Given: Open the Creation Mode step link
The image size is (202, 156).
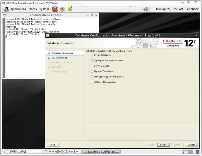Looking at the screenshot, I should (x=59, y=58).
